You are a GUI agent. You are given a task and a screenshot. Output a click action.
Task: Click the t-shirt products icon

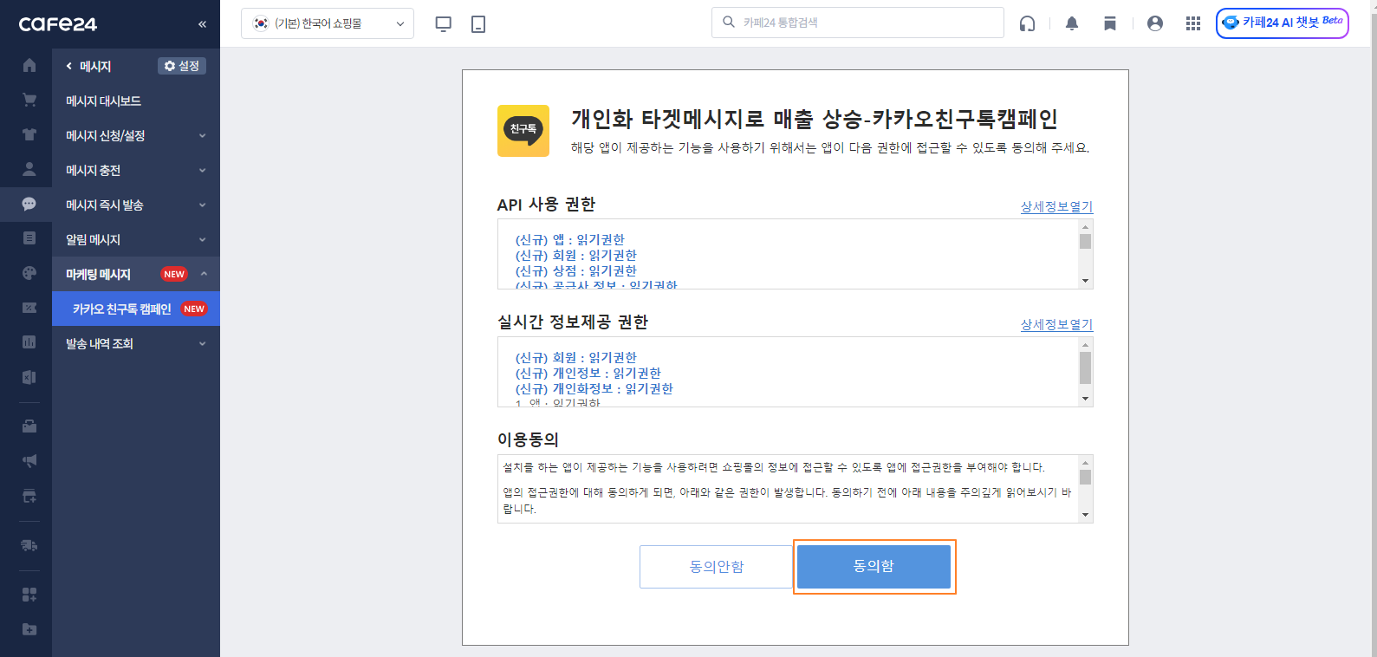[29, 134]
